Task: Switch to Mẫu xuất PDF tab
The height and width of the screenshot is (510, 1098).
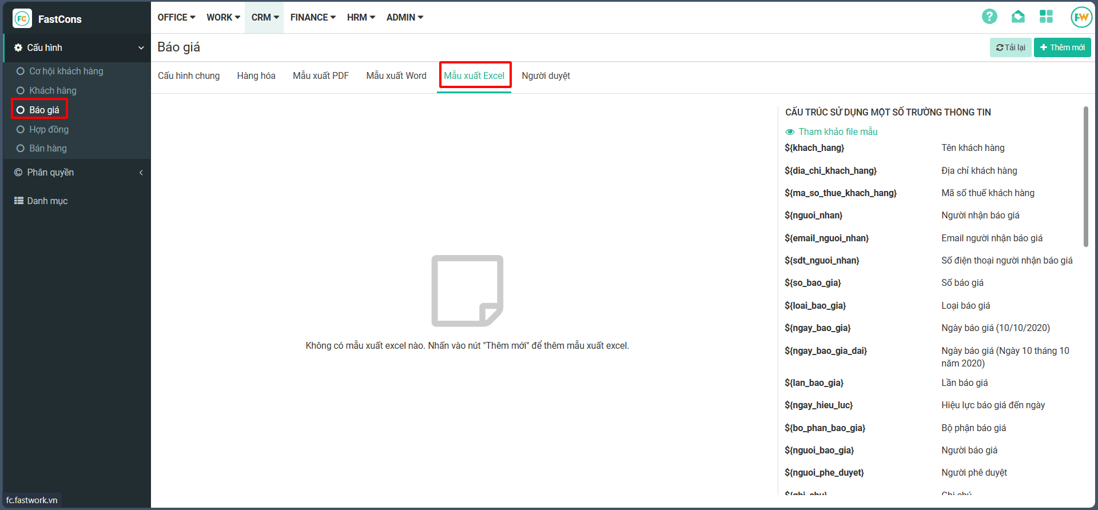Action: pos(320,75)
